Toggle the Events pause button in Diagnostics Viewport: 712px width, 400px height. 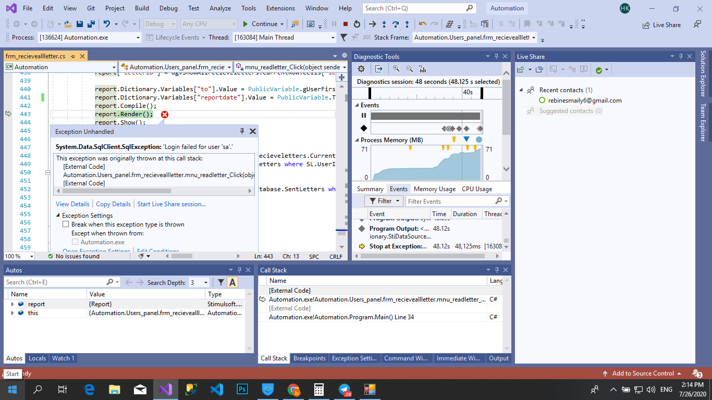point(364,116)
